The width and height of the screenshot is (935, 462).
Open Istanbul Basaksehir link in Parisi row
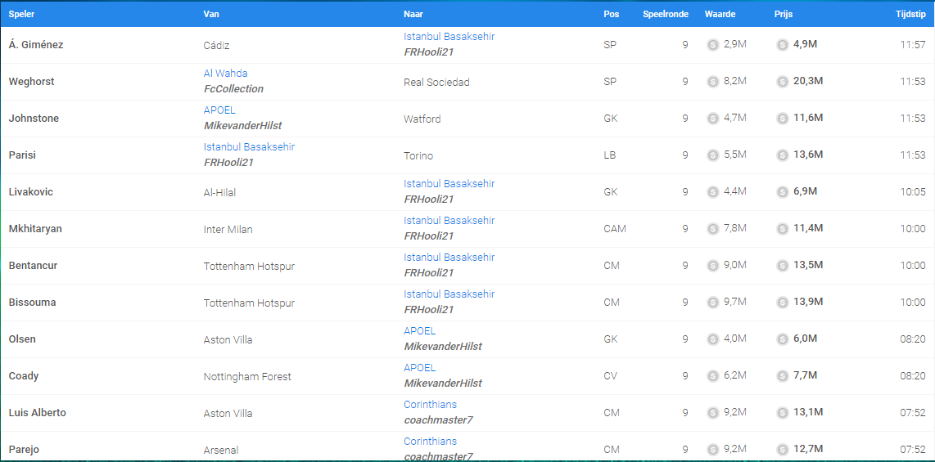click(x=249, y=146)
